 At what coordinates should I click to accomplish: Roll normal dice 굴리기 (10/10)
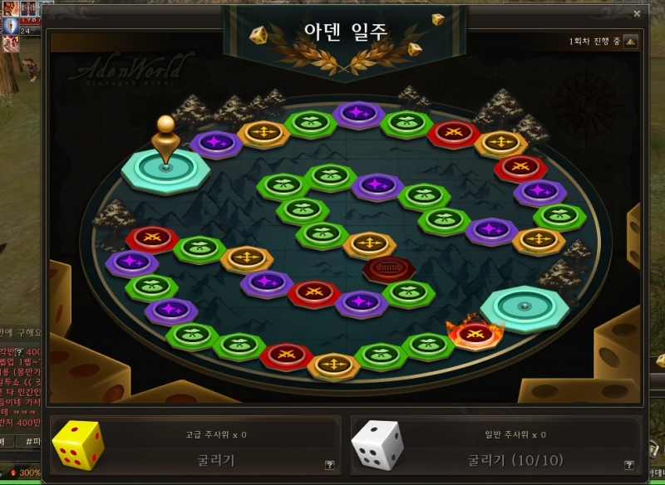515,460
